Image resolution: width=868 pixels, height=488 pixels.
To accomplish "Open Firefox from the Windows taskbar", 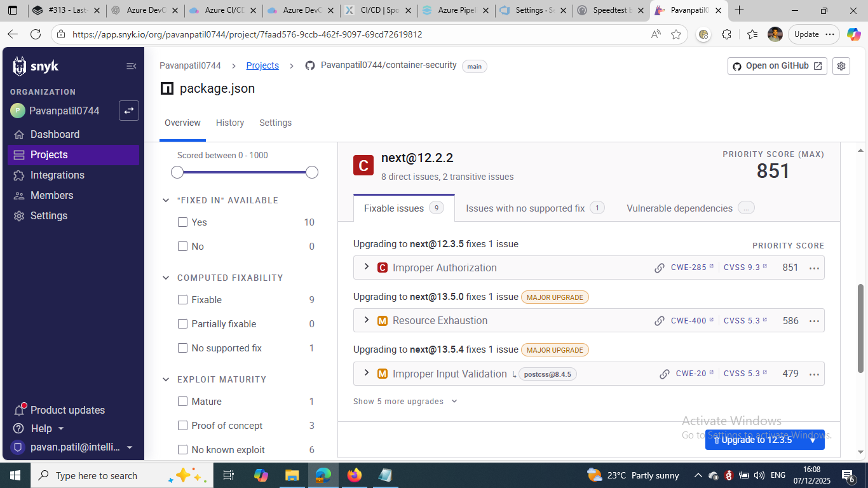I will click(x=354, y=475).
